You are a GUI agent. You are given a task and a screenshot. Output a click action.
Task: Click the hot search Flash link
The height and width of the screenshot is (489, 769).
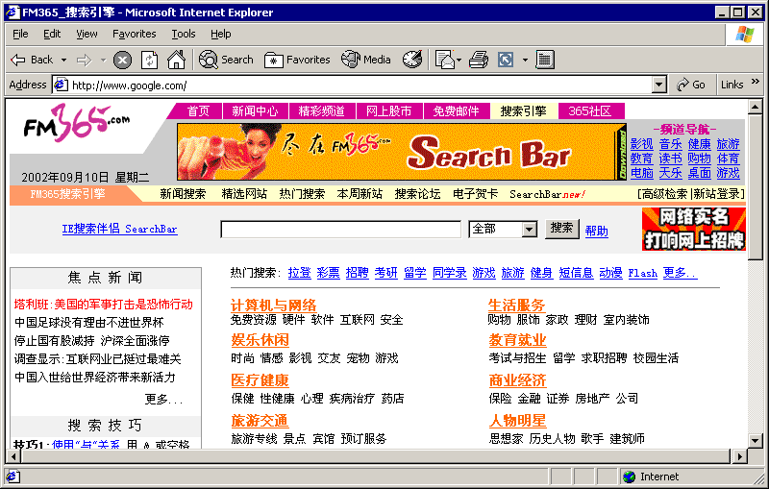642,273
